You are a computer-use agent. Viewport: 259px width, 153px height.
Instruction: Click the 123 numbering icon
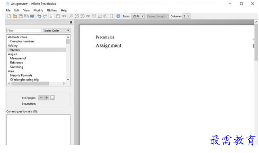64,16
